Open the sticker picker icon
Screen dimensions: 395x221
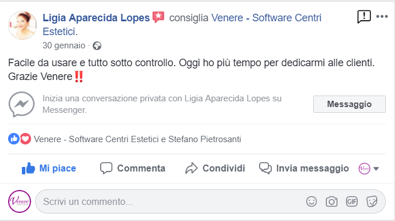[372, 201]
